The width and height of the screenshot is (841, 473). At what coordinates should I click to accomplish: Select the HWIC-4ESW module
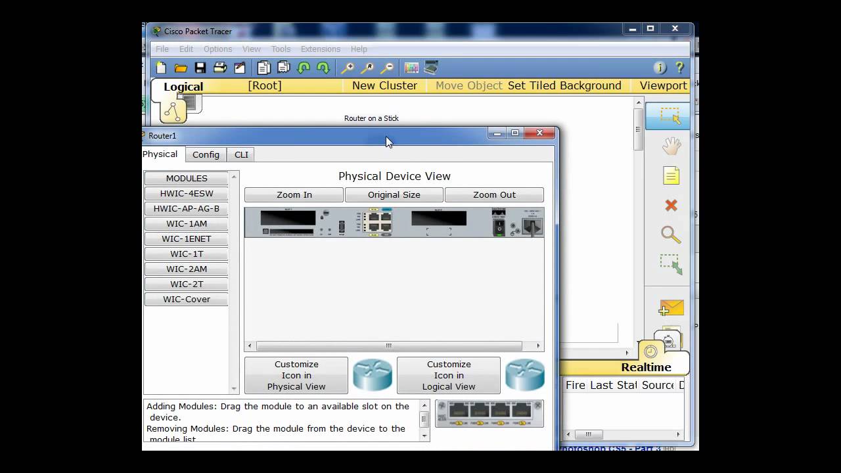coord(187,193)
